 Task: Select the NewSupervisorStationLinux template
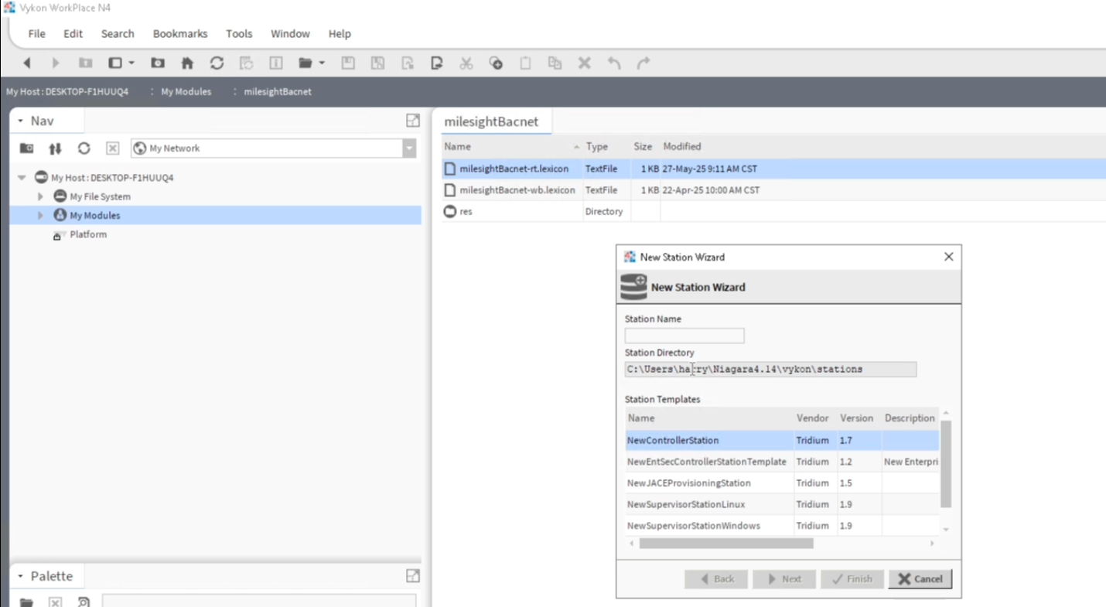782,504
